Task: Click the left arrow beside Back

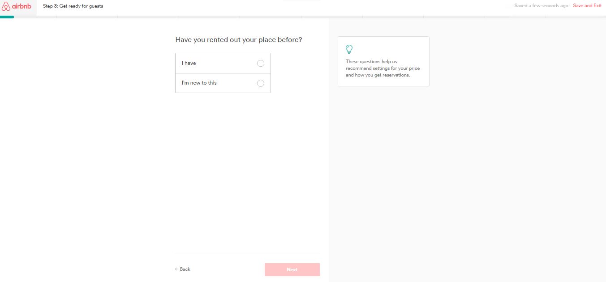Action: point(176,269)
